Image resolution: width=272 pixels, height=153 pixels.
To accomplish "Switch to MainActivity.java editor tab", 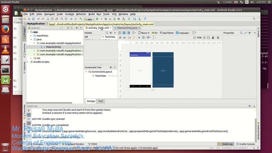I will (127, 28).
